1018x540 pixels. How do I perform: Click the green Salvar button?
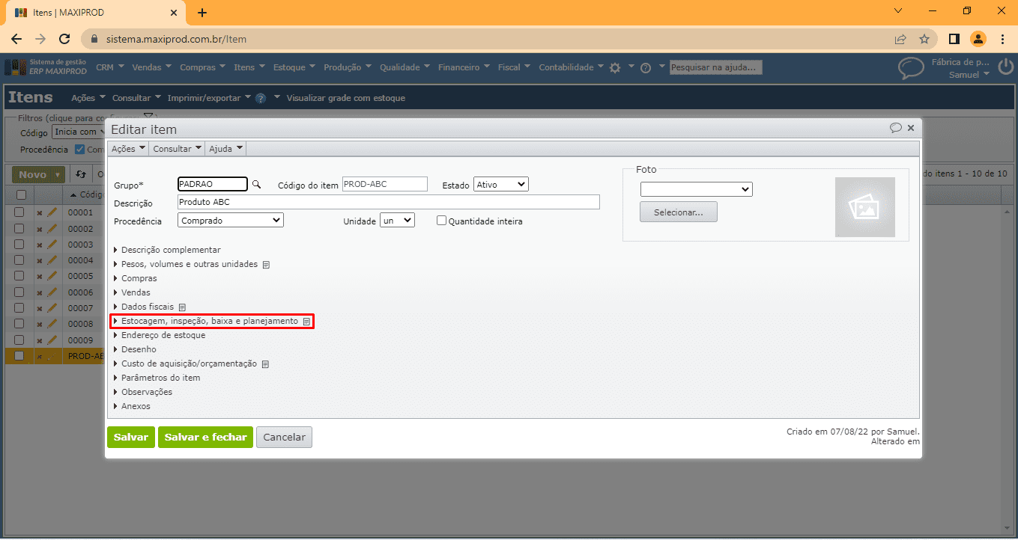tap(131, 437)
